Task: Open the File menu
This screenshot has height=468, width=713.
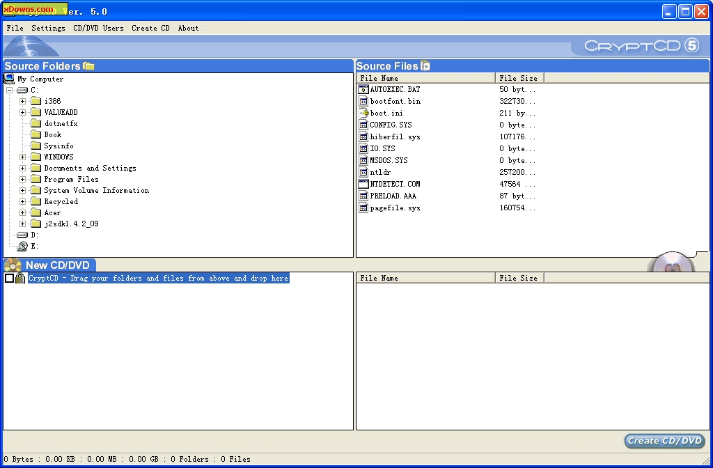Action: point(15,28)
